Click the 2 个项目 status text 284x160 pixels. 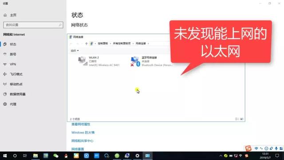click(x=75, y=119)
